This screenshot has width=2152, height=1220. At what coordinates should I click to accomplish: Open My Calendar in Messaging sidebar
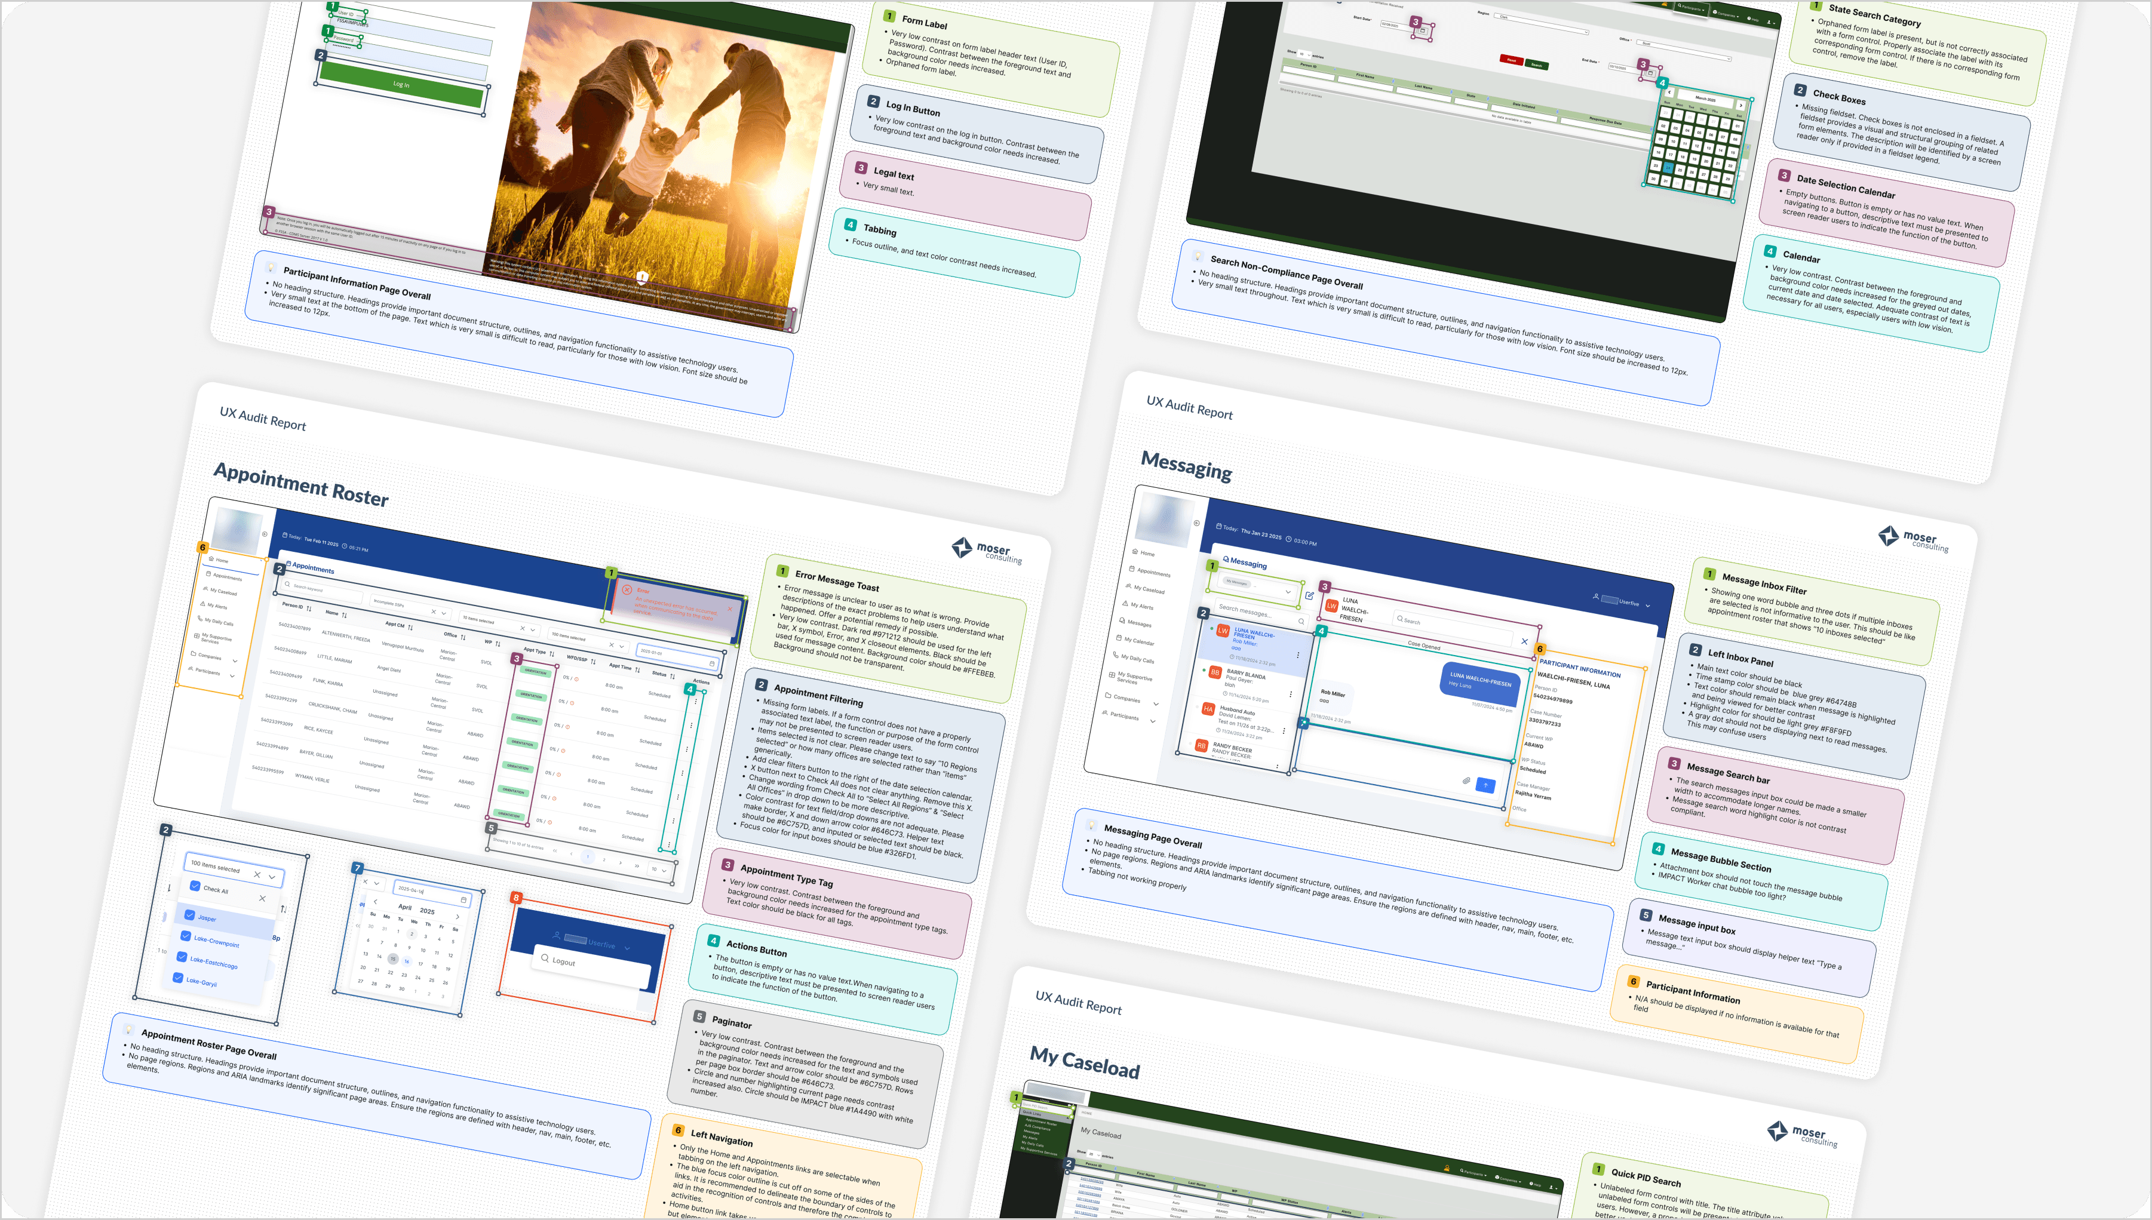tap(1139, 641)
